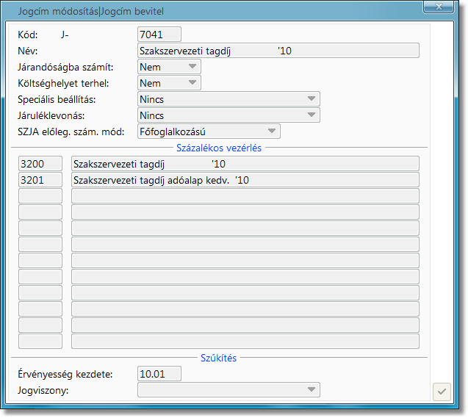
Task: Select the name field next to code 3200
Action: tap(245, 164)
